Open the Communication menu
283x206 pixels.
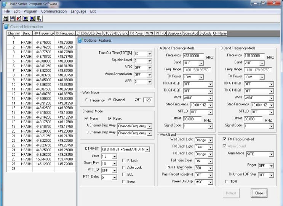[x=54, y=11]
